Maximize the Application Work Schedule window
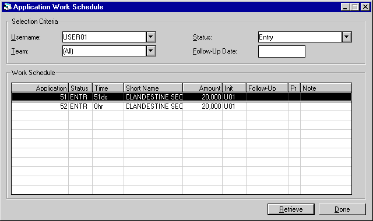The width and height of the screenshot is (373, 221). [x=355, y=7]
